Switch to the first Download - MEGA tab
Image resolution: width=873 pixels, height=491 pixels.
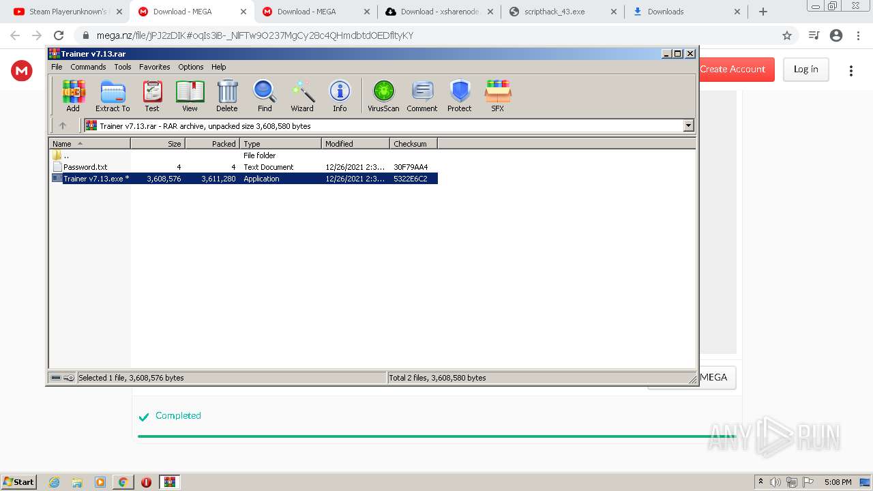191,12
